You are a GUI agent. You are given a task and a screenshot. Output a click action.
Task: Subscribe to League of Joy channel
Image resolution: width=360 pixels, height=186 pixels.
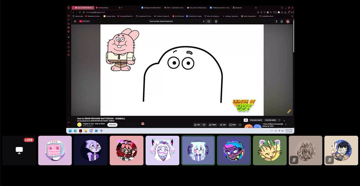pos(112,125)
